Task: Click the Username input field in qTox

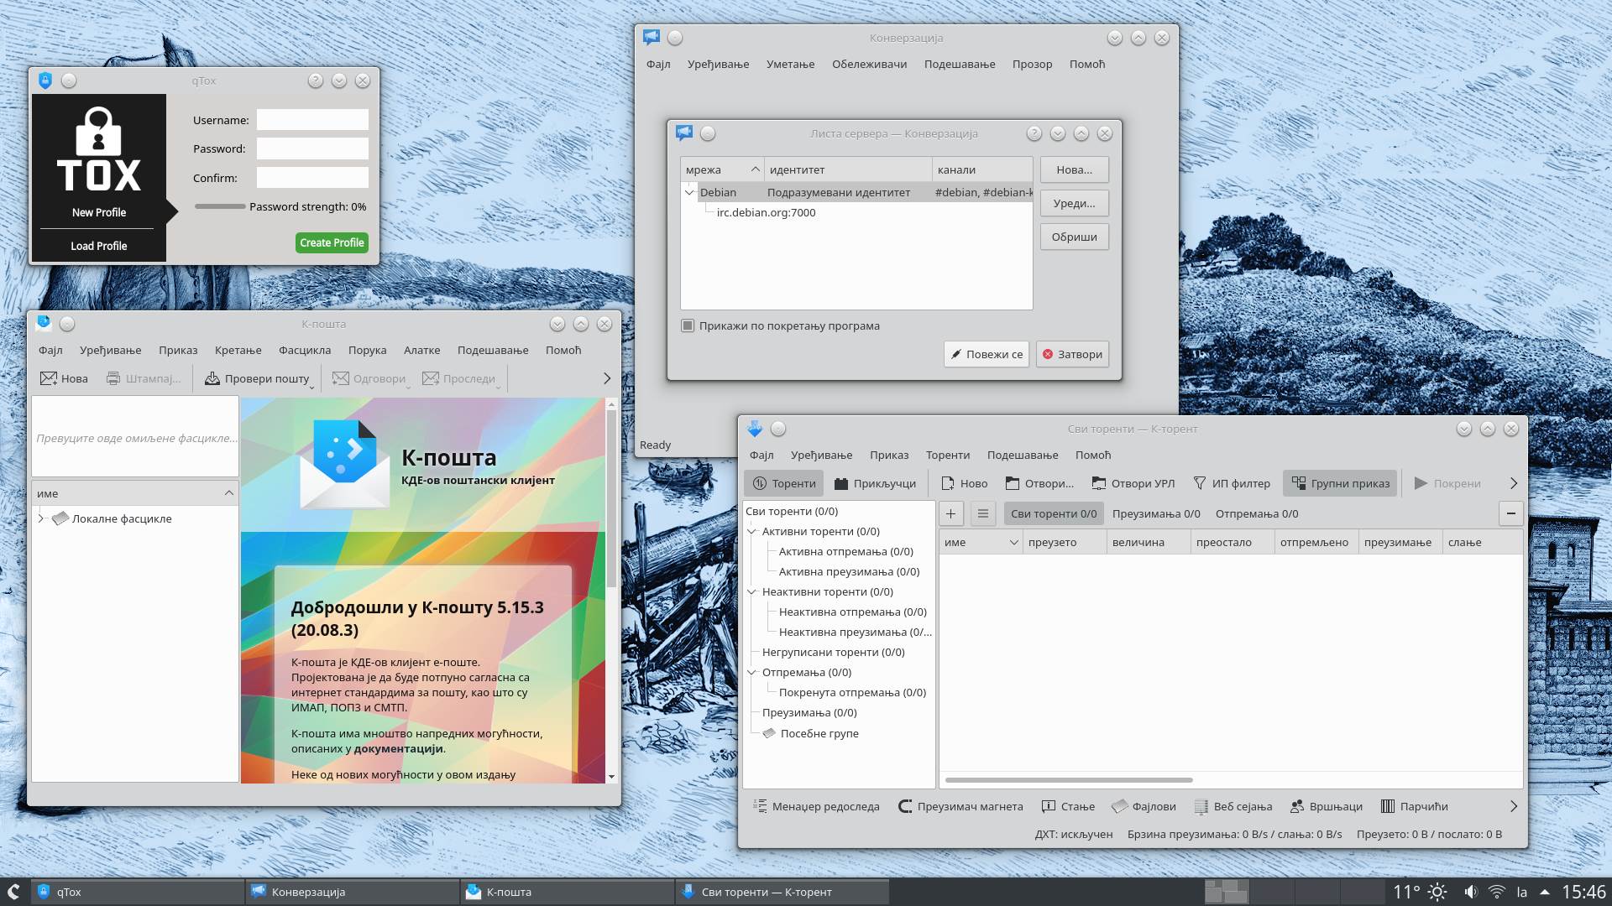Action: point(311,119)
